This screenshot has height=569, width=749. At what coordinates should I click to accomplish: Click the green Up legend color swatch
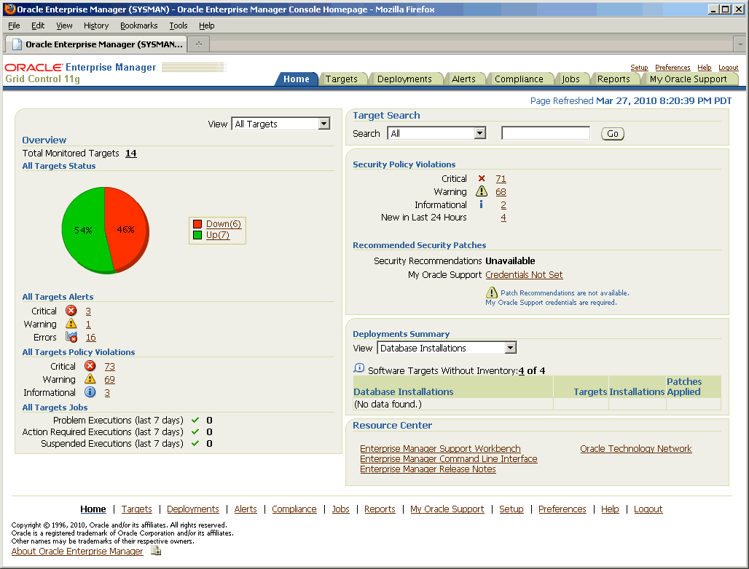pos(197,235)
